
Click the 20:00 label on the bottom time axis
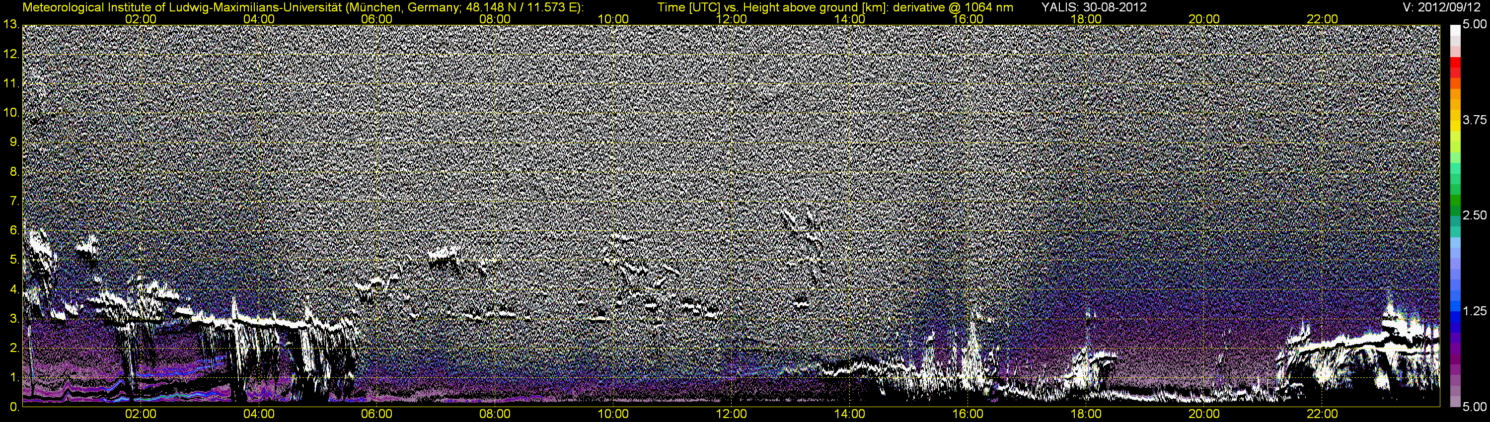tap(1204, 414)
